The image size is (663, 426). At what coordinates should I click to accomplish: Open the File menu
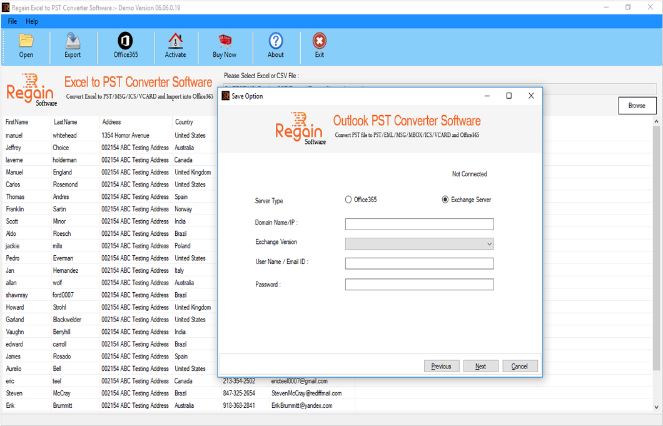click(12, 21)
